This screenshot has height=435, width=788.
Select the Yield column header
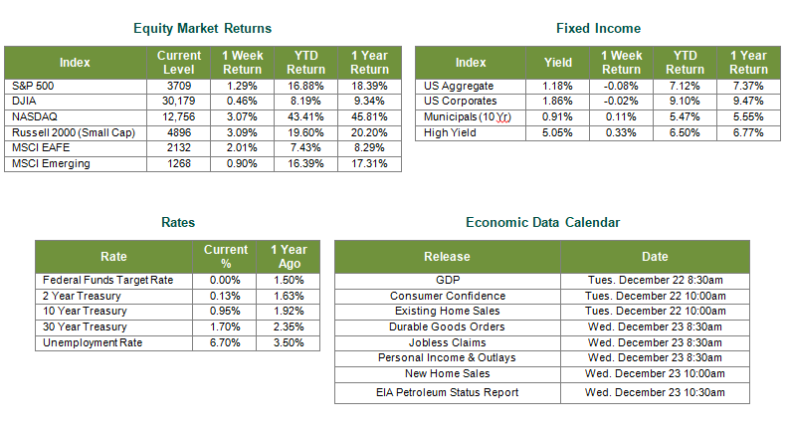pos(557,63)
